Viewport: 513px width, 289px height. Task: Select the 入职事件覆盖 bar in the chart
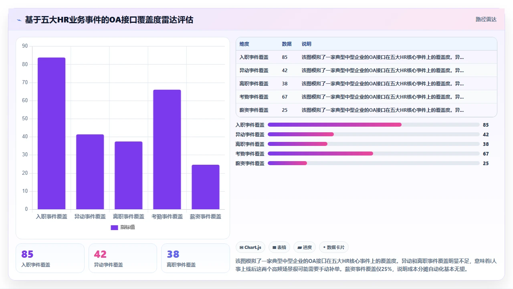tap(52, 133)
